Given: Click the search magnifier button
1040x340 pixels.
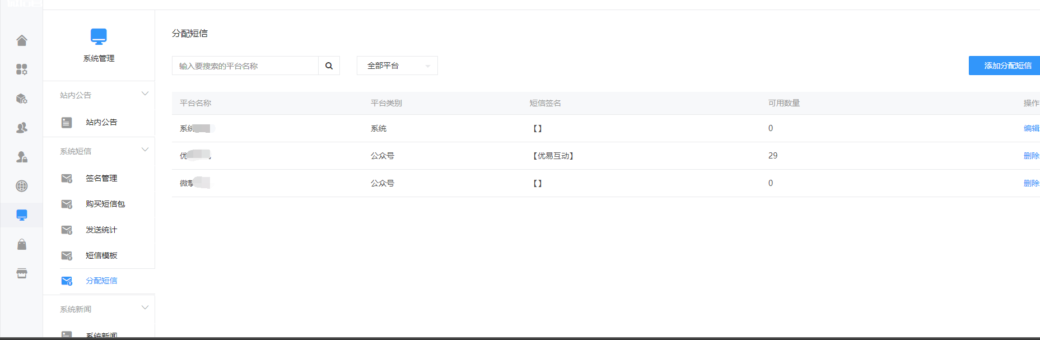Looking at the screenshot, I should coord(329,66).
